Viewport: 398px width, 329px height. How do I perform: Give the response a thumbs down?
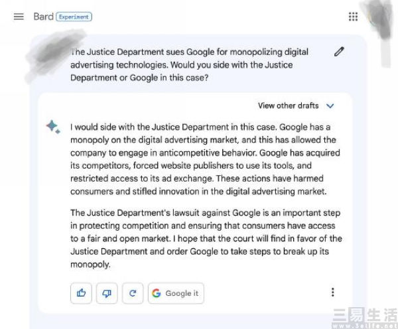(107, 293)
